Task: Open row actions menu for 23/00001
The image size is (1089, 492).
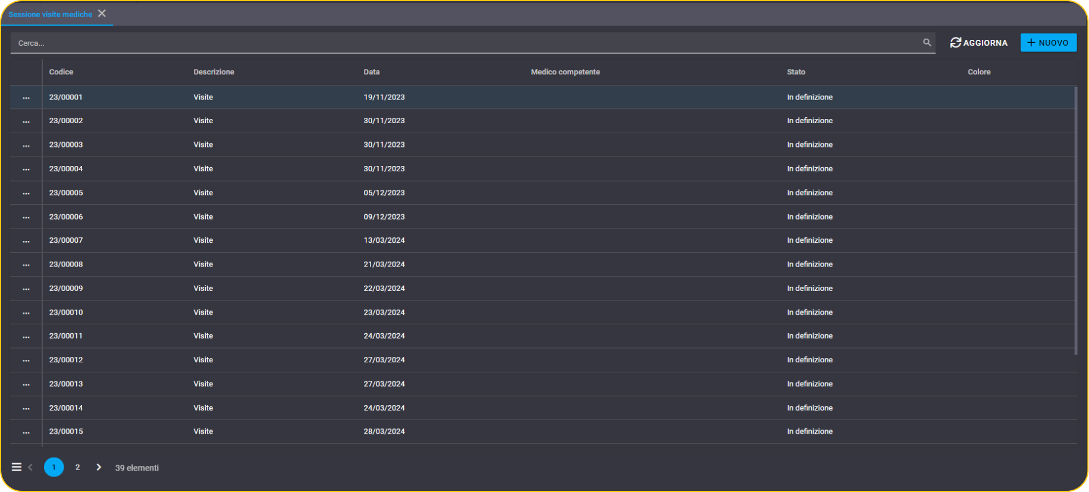Action: tap(26, 98)
